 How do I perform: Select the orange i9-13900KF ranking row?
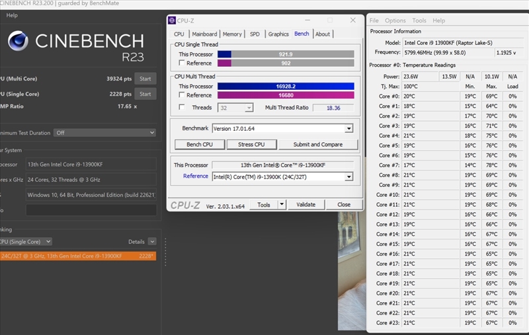click(78, 256)
